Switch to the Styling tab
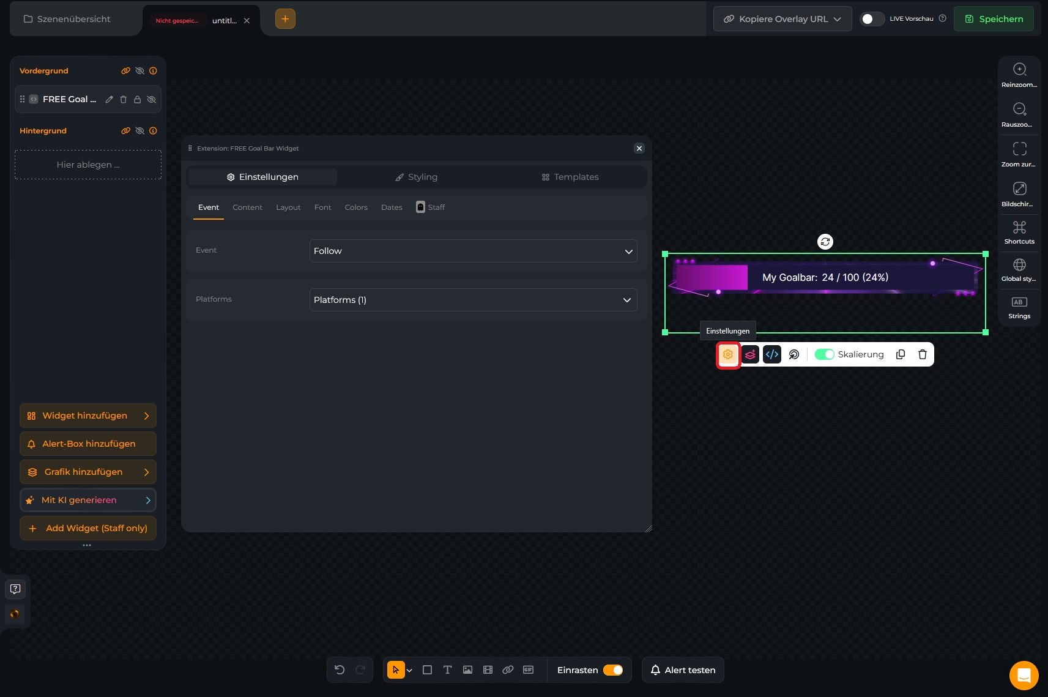Viewport: 1048px width, 697px height. tap(416, 177)
